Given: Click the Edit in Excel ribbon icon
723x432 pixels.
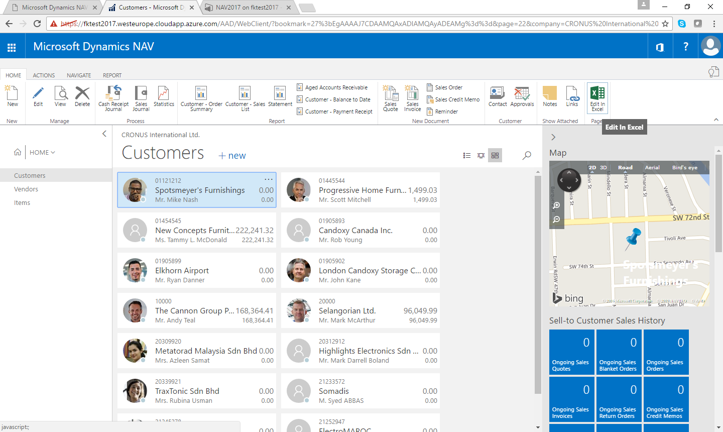Looking at the screenshot, I should tap(597, 97).
